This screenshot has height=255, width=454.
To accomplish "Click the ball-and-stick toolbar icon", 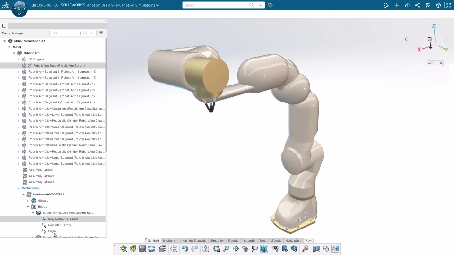I will pyautogui.click(x=305, y=249).
